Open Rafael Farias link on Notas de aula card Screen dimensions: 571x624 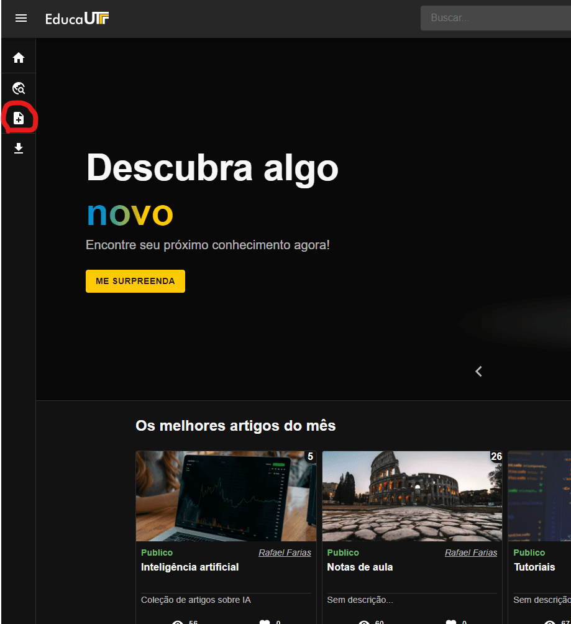click(471, 553)
